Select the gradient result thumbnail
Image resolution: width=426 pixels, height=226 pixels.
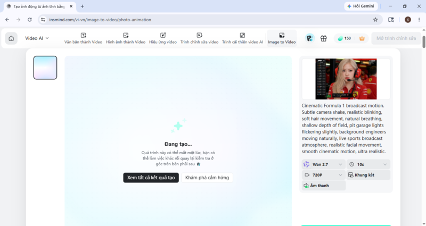[45, 68]
